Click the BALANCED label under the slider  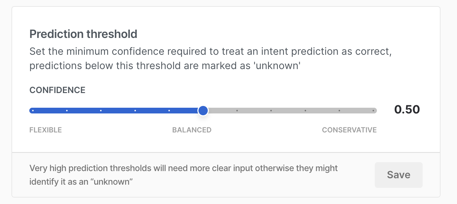[192, 130]
